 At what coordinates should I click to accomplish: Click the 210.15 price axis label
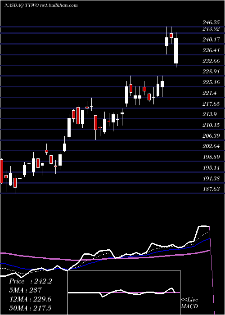pos(211,126)
